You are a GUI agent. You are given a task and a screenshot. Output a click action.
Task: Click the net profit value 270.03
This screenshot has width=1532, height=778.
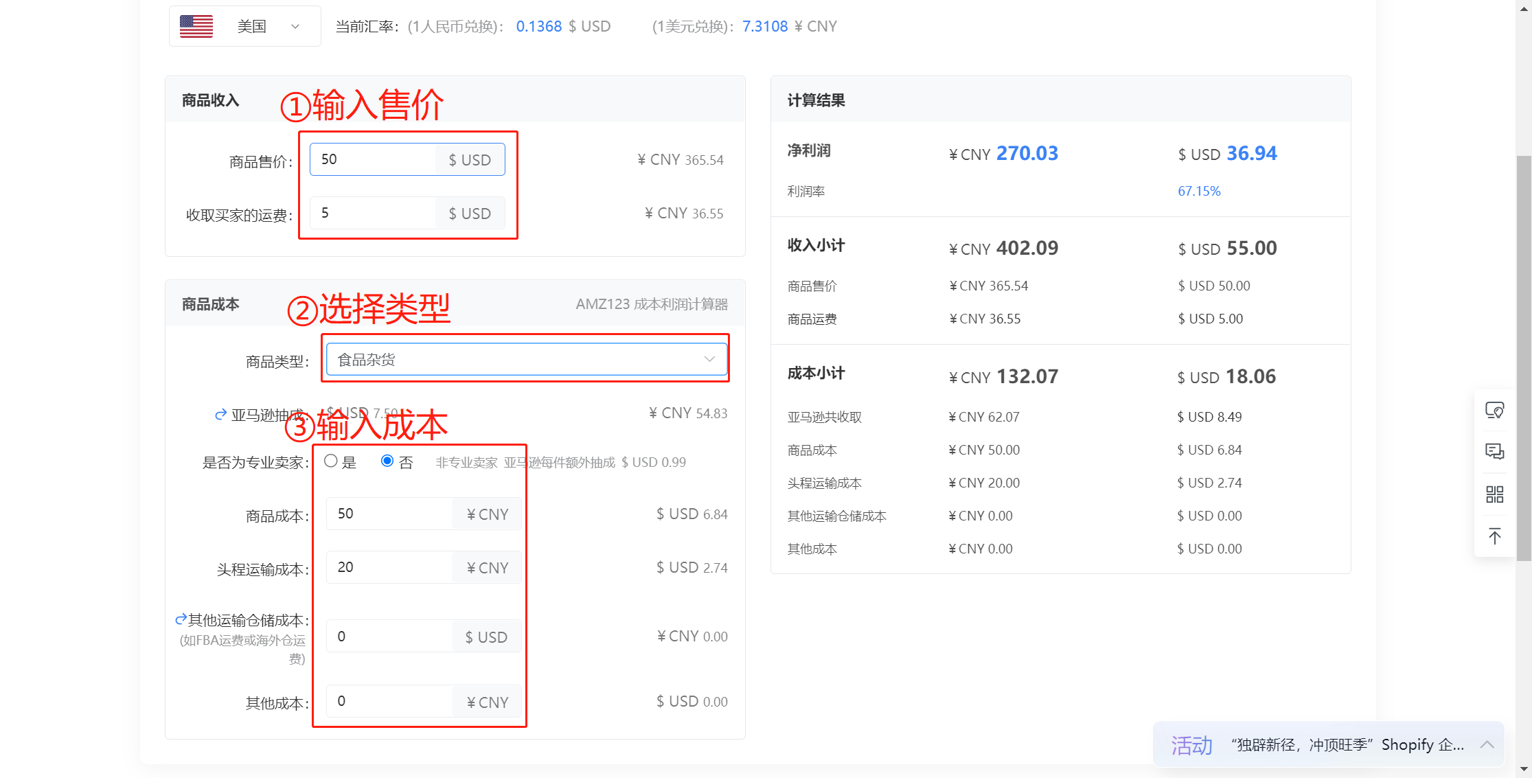point(1027,153)
